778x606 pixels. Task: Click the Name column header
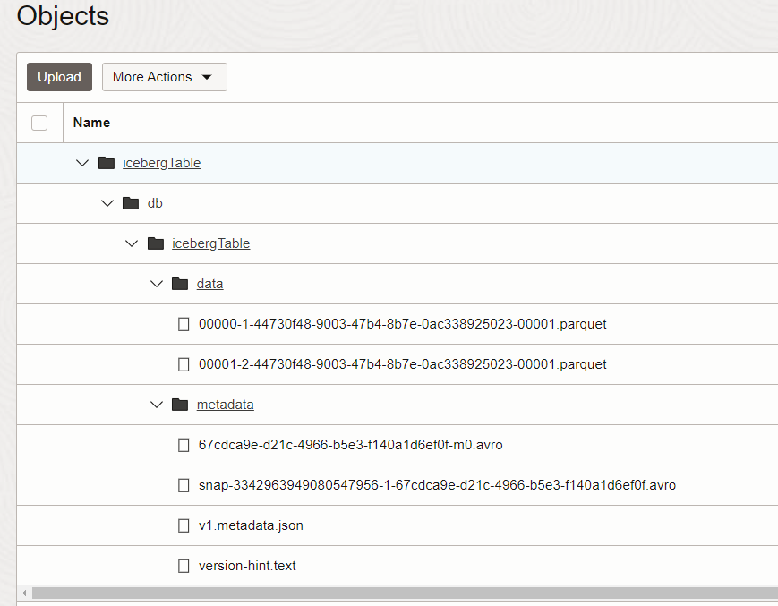pos(91,123)
